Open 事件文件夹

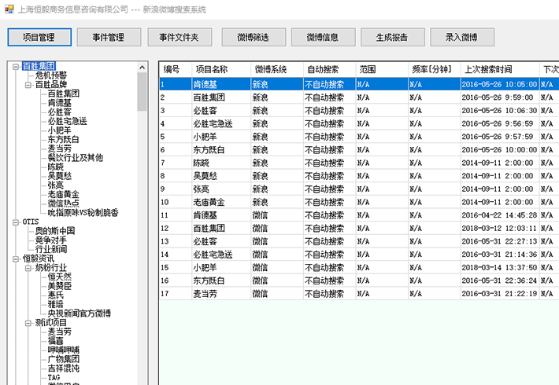tap(180, 38)
